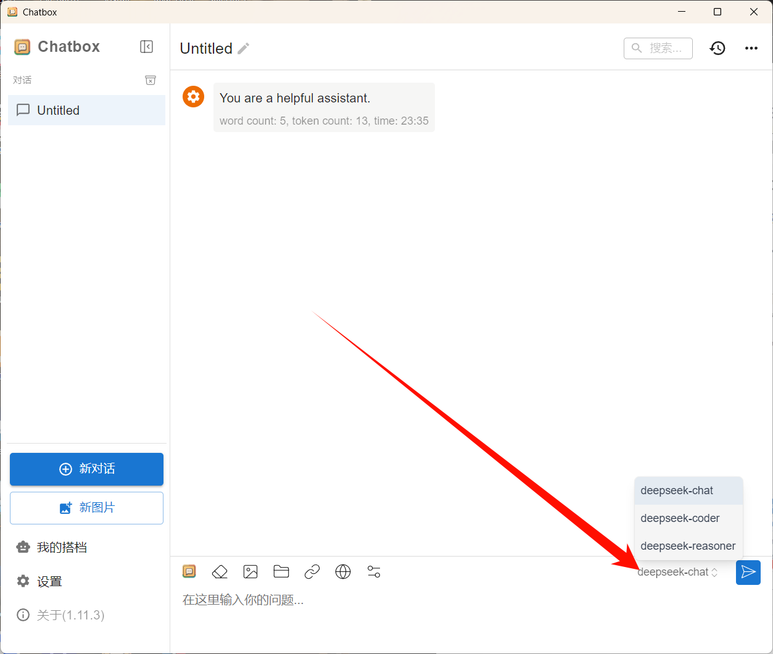Screen dimensions: 773x654
Task: Click the Untitled title text in header
Action: pyautogui.click(x=206, y=49)
